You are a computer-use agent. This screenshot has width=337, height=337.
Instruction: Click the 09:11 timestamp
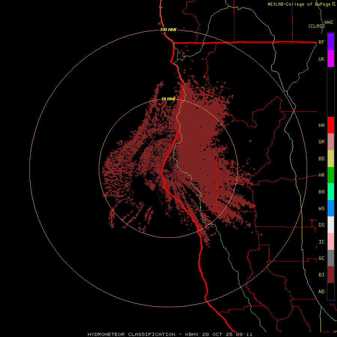point(244,334)
